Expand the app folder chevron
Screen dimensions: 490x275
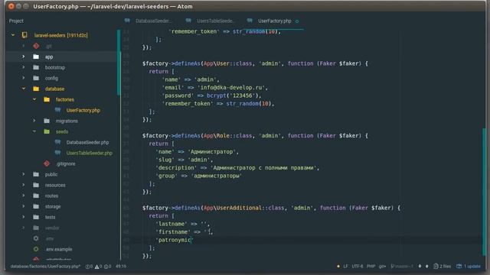click(24, 57)
